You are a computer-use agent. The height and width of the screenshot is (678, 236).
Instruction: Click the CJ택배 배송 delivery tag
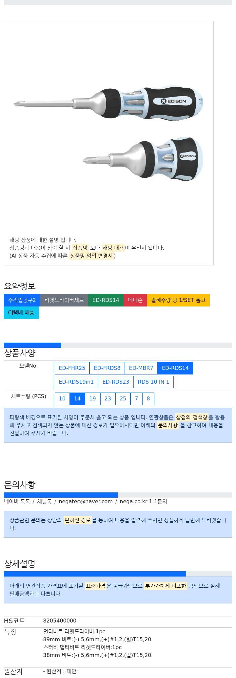(21, 313)
